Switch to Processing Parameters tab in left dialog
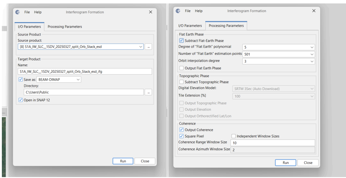Viewport: 346px width, 178px height. tap(65, 26)
